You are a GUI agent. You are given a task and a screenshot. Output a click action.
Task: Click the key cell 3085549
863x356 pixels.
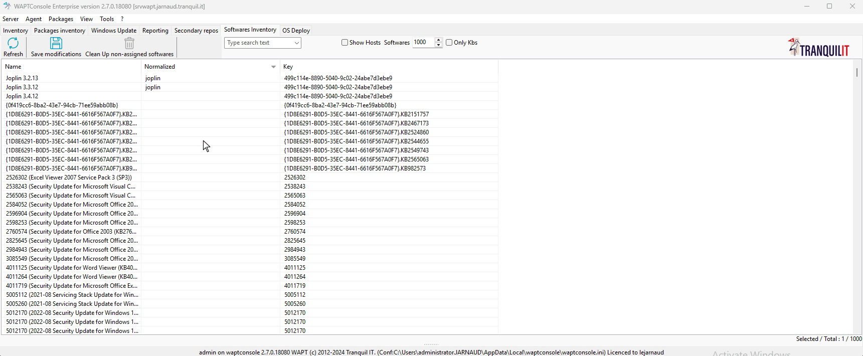coord(295,259)
